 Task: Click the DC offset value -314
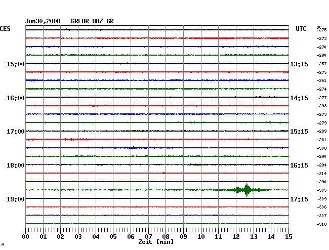pos(321,174)
